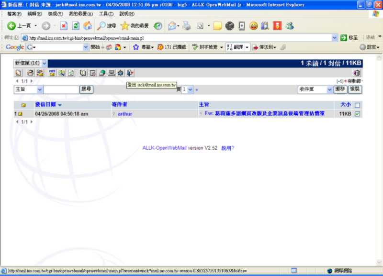This screenshot has height=276, width=383.
Task: Click the Google toolbar bookmarks star
Action: (136, 47)
